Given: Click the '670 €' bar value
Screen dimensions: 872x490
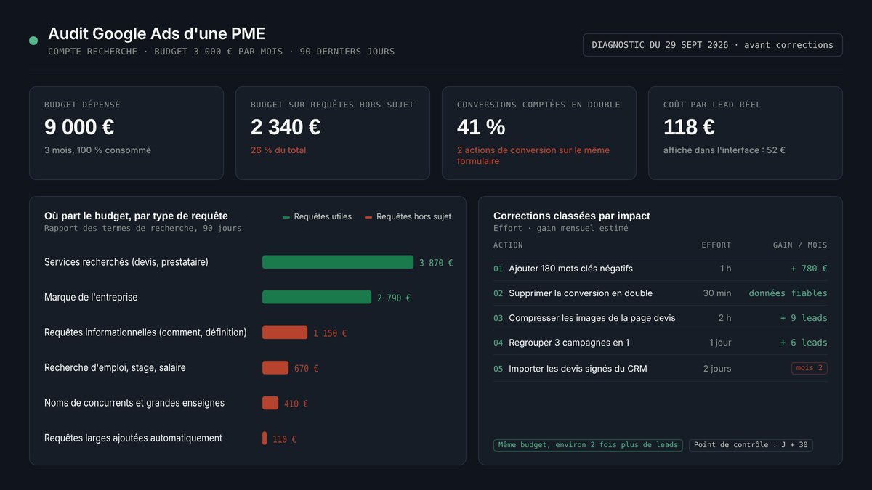Looking at the screenshot, I should (306, 369).
